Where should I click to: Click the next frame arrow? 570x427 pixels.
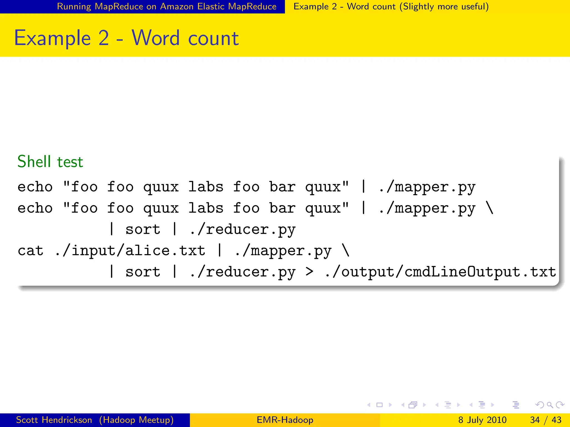[424, 405]
